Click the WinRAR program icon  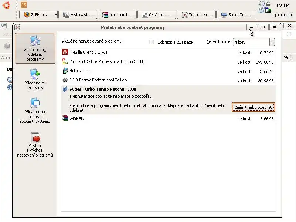click(65, 118)
